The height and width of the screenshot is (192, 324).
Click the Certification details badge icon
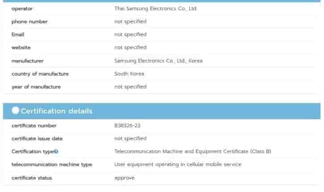click(15, 111)
